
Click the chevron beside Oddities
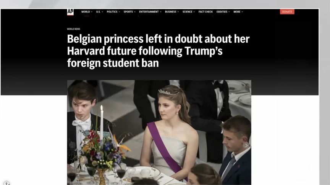[229, 12]
